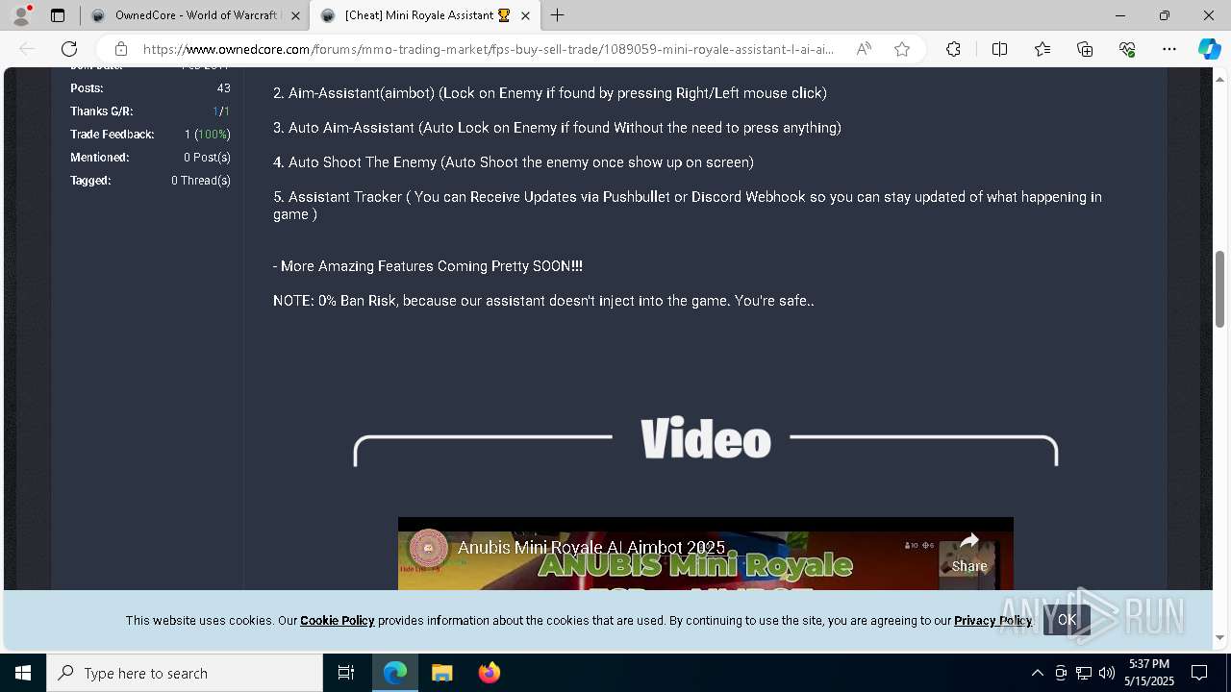The image size is (1231, 692).
Task: Open the notification center
Action: (1199, 673)
